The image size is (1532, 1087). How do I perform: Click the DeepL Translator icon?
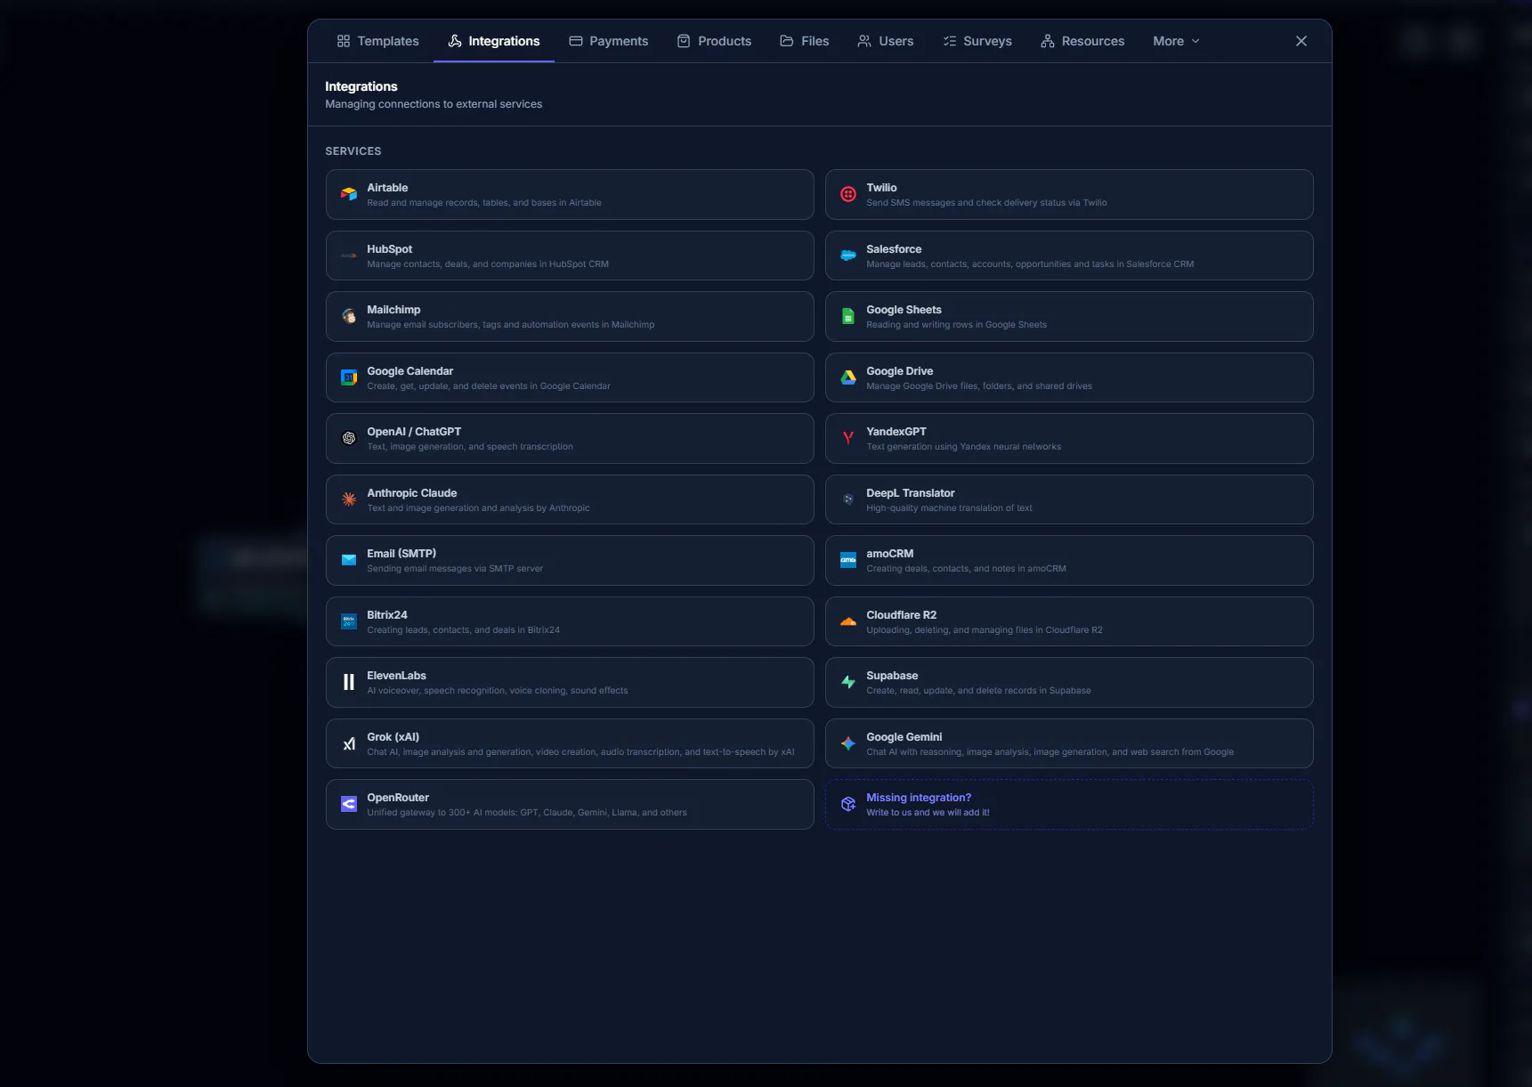pos(848,499)
